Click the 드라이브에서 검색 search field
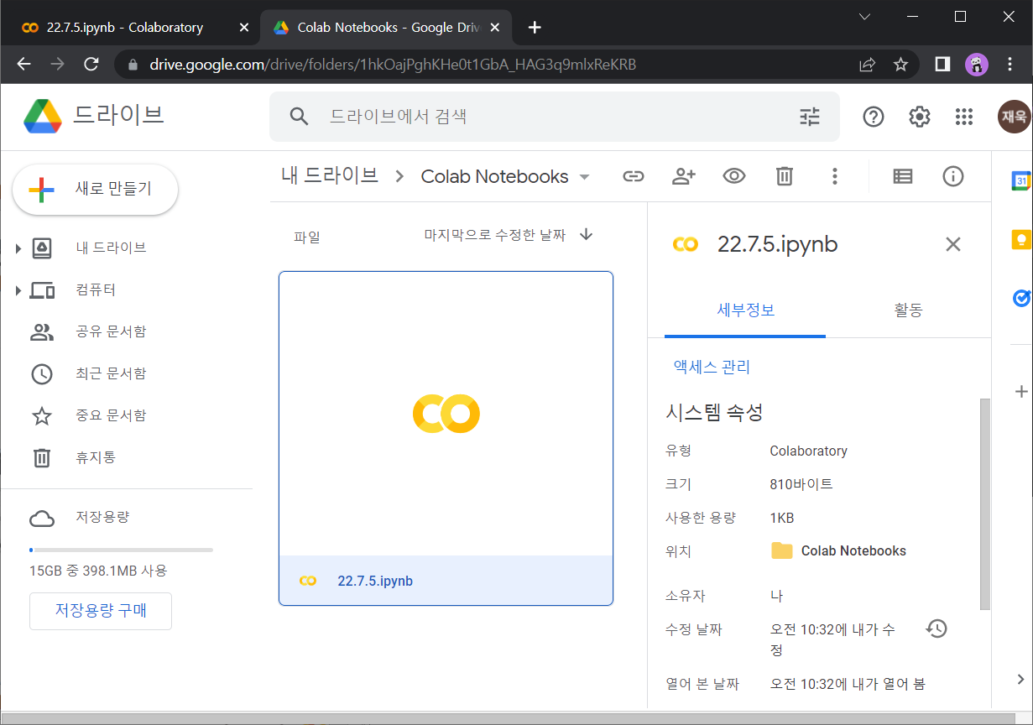Screen dimensions: 1033x725 coord(554,117)
